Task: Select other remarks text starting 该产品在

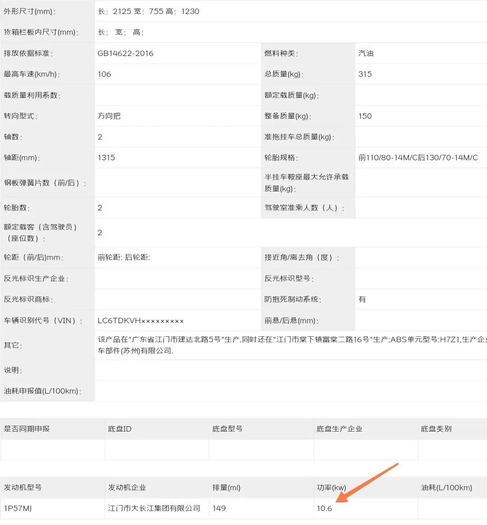Action: (292, 345)
